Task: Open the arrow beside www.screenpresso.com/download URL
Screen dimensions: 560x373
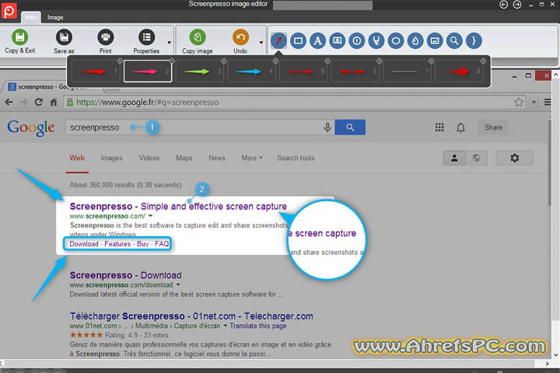Action: (178, 284)
